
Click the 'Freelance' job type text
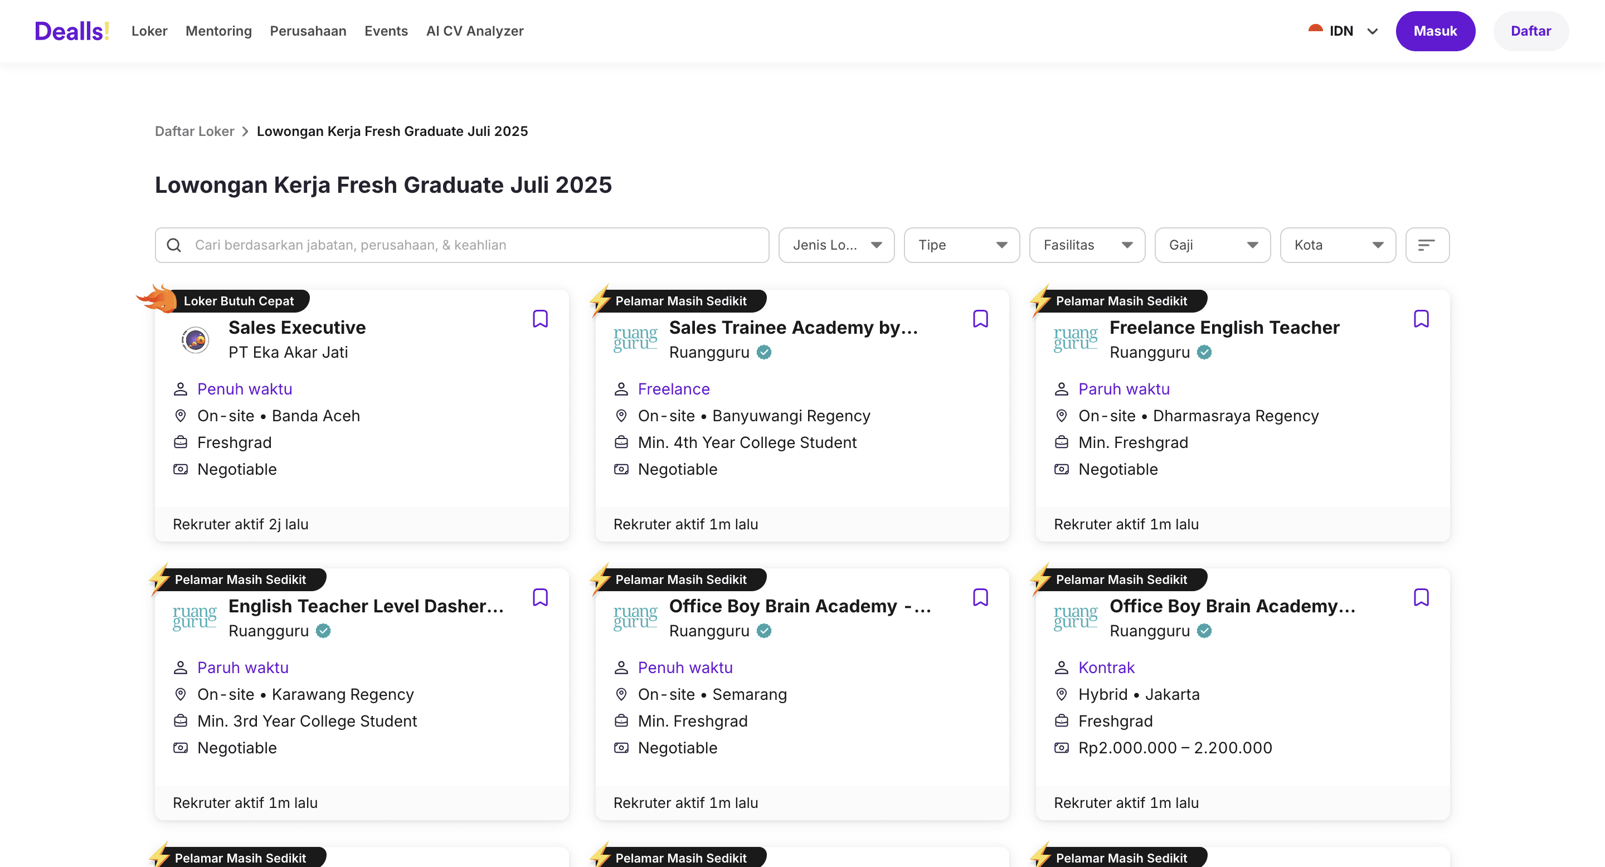674,389
